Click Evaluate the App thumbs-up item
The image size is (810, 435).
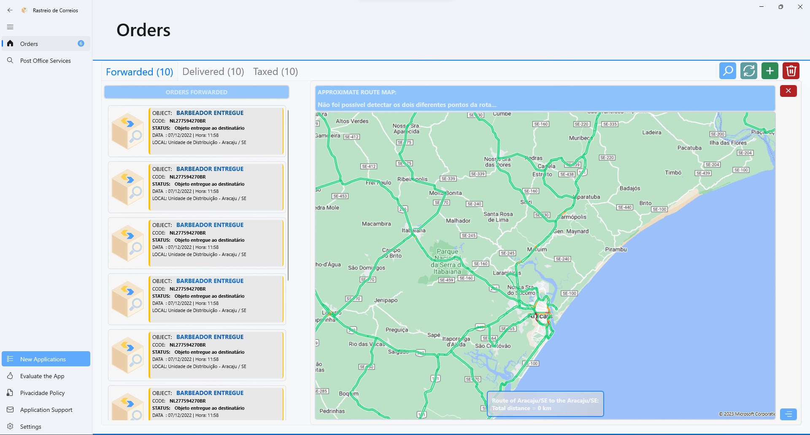[42, 376]
